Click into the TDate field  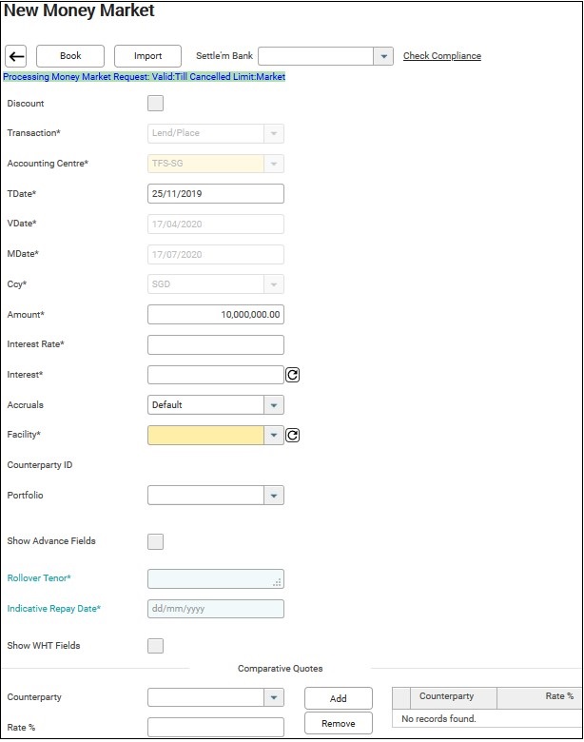coord(216,194)
